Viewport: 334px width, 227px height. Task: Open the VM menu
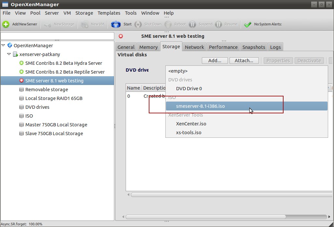point(67,13)
